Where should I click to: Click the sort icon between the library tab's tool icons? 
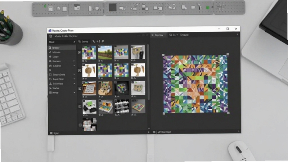click(98, 41)
